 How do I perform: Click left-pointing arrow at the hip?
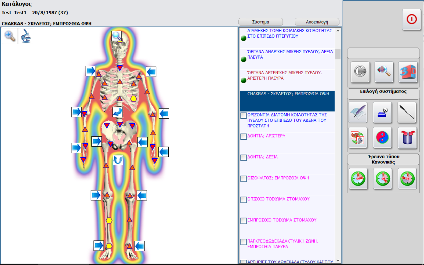[x=142, y=142]
